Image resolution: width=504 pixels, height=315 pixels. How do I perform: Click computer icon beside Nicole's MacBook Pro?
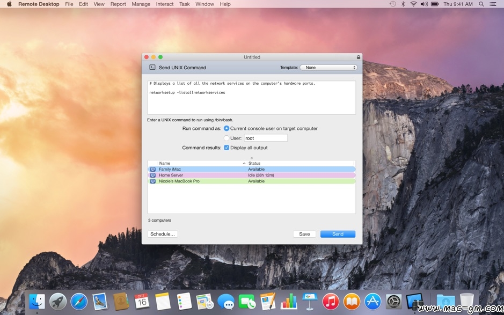[152, 181]
